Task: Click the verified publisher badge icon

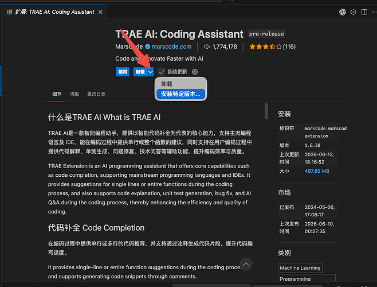Action: point(148,46)
